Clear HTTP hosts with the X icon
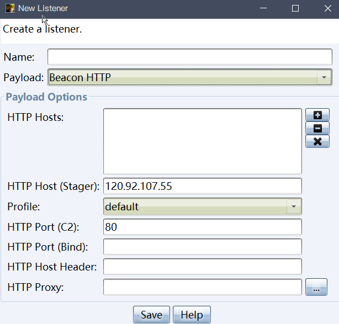Image resolution: width=339 pixels, height=324 pixels. click(x=317, y=141)
